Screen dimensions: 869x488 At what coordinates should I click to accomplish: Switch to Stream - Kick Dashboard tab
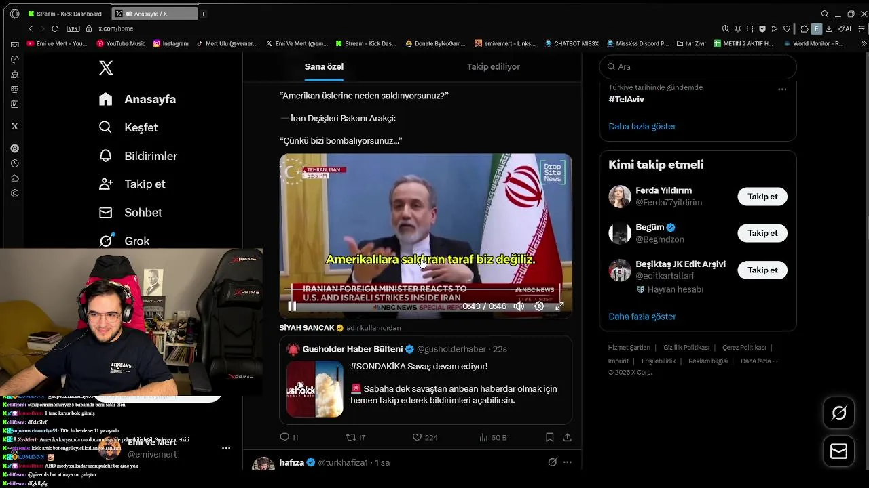tap(64, 14)
